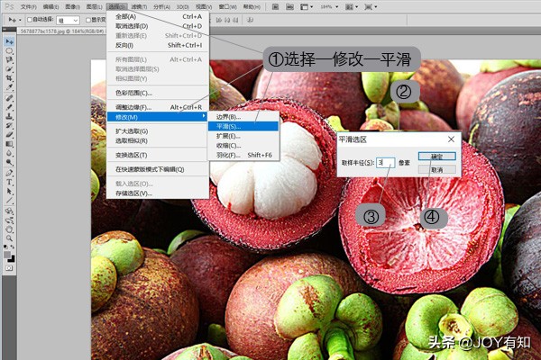
Task: Open the 视图(V) menu
Action: [204, 7]
